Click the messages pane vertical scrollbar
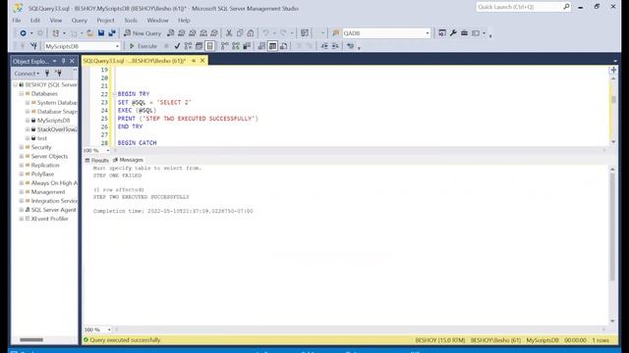Screen dimensions: 629x353 pos(612,227)
